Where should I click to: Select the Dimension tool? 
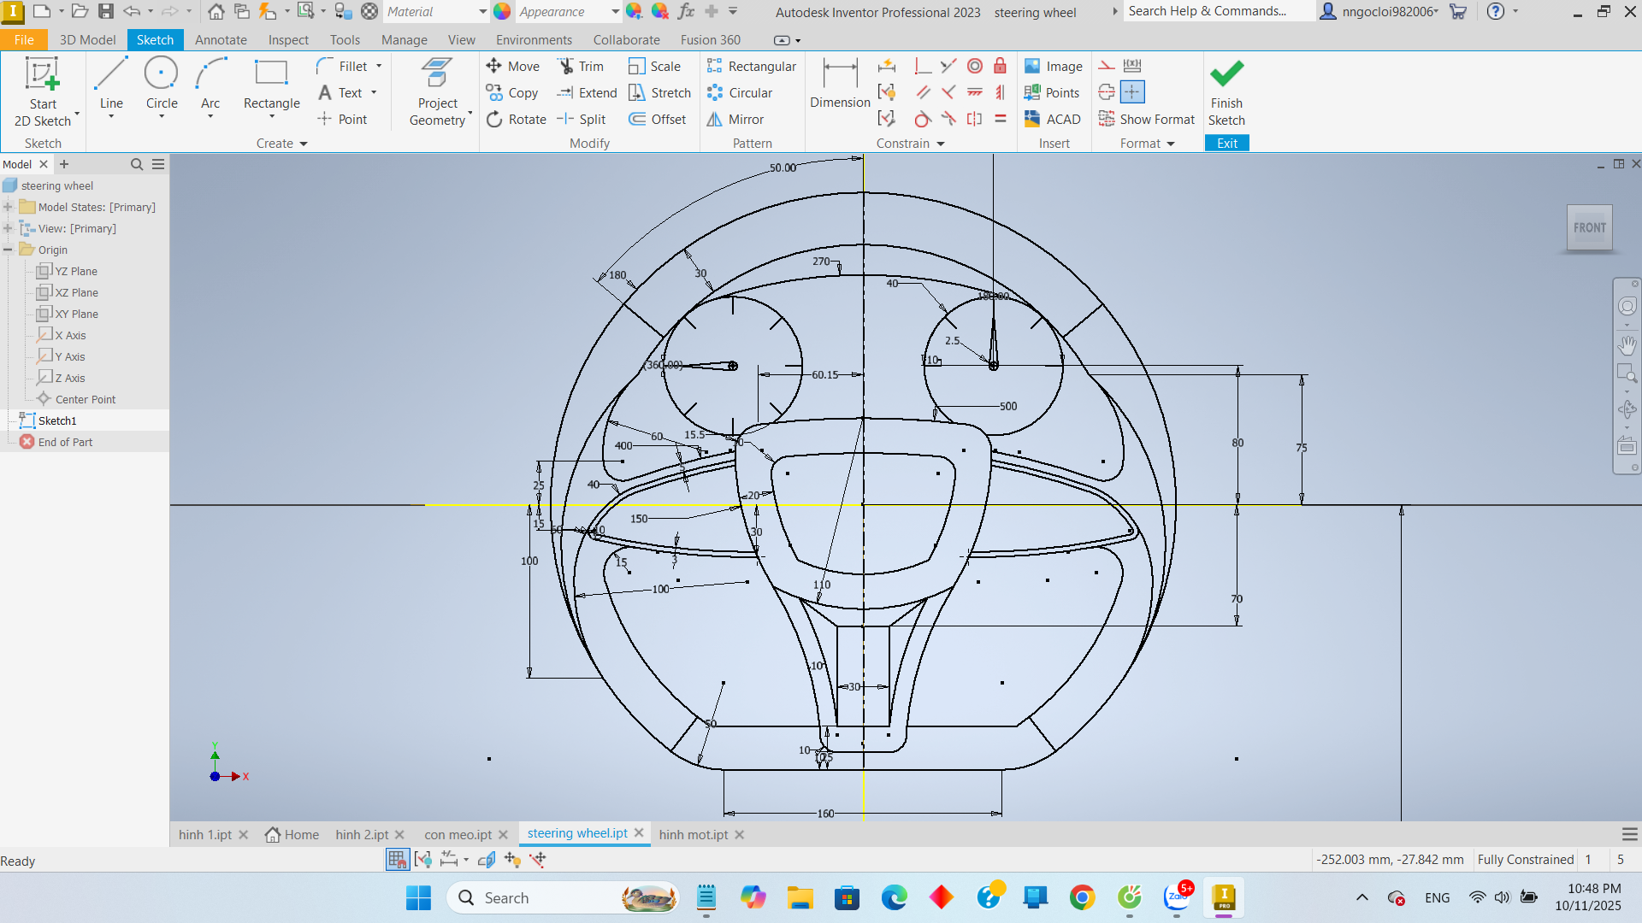pos(840,85)
